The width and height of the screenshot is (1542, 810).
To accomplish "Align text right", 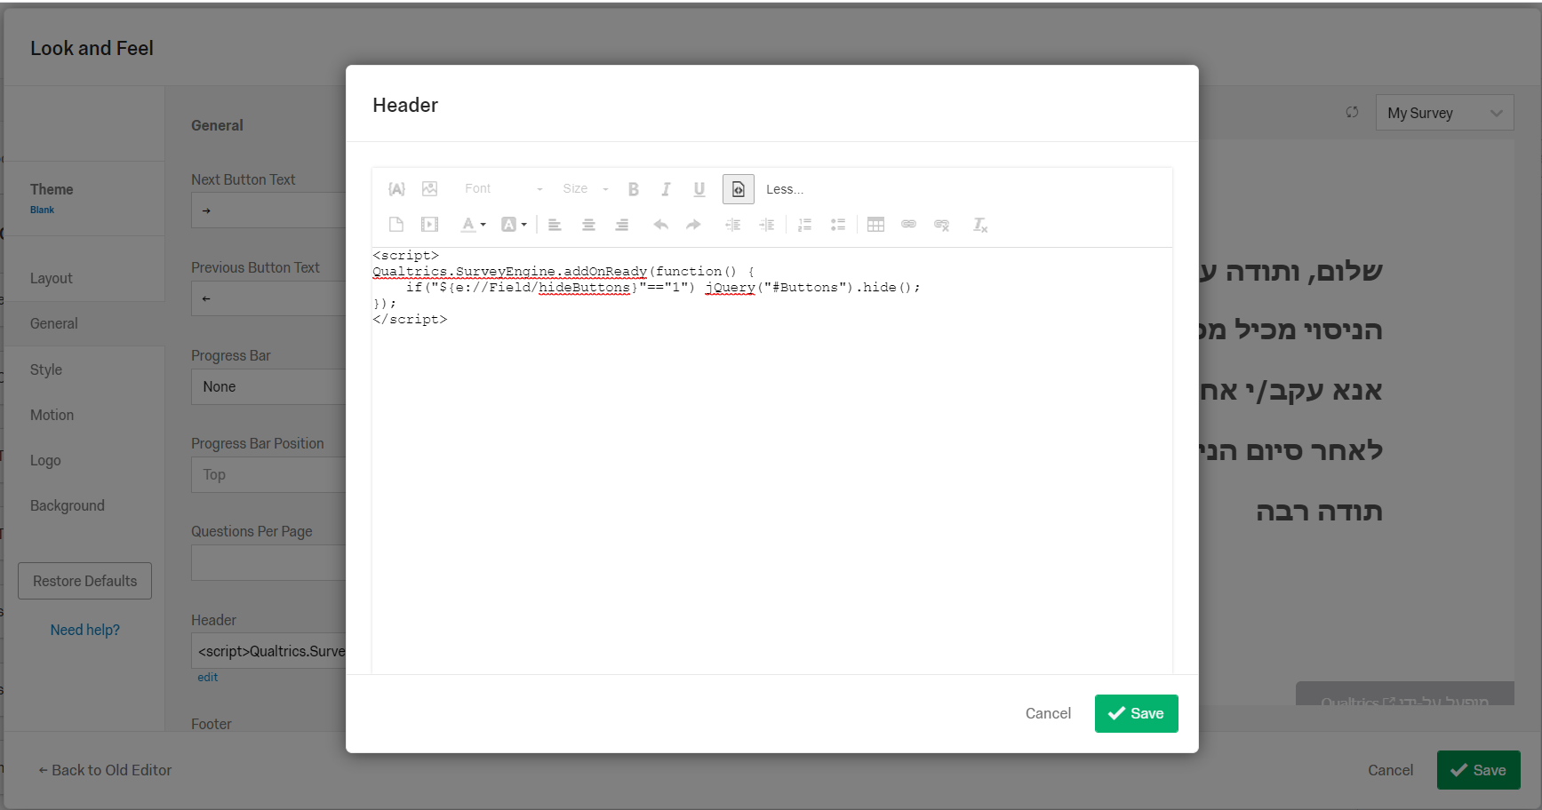I will pos(622,225).
